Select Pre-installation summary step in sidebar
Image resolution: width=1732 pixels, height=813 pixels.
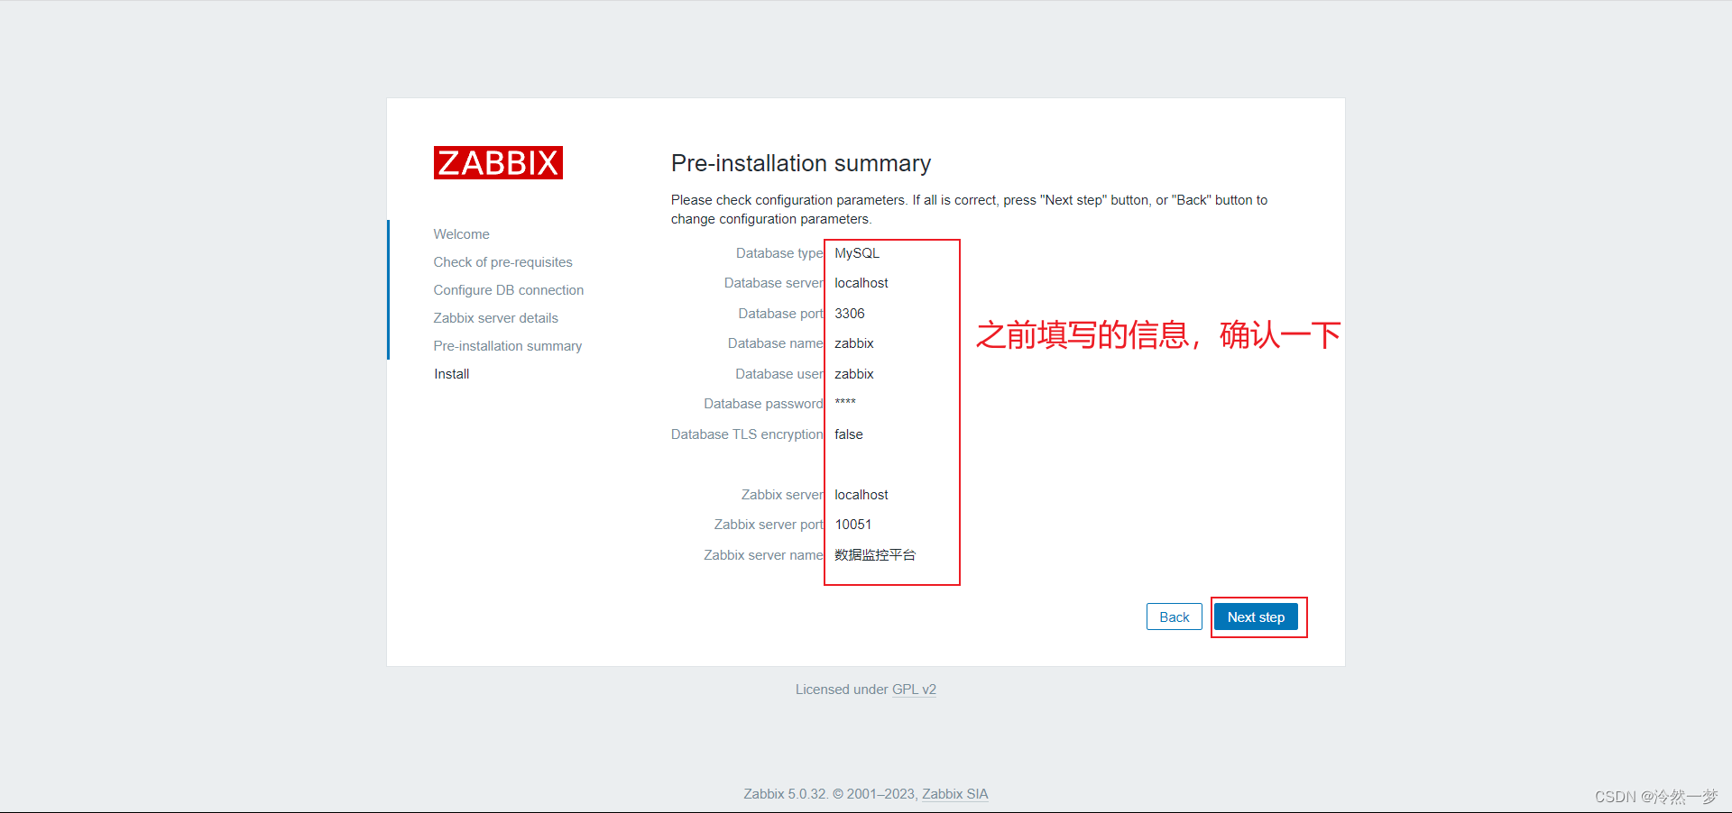click(x=507, y=346)
